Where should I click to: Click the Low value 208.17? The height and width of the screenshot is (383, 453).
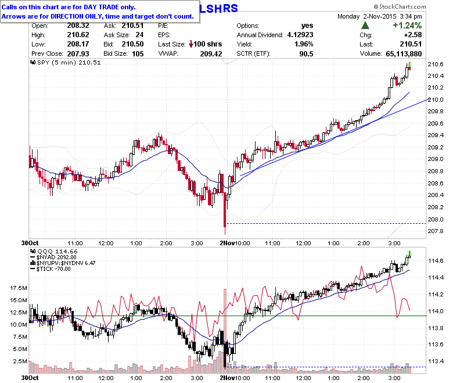(78, 44)
